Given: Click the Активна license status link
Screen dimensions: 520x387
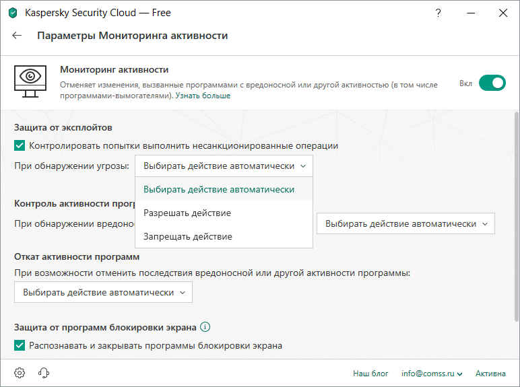Looking at the screenshot, I should 490,374.
